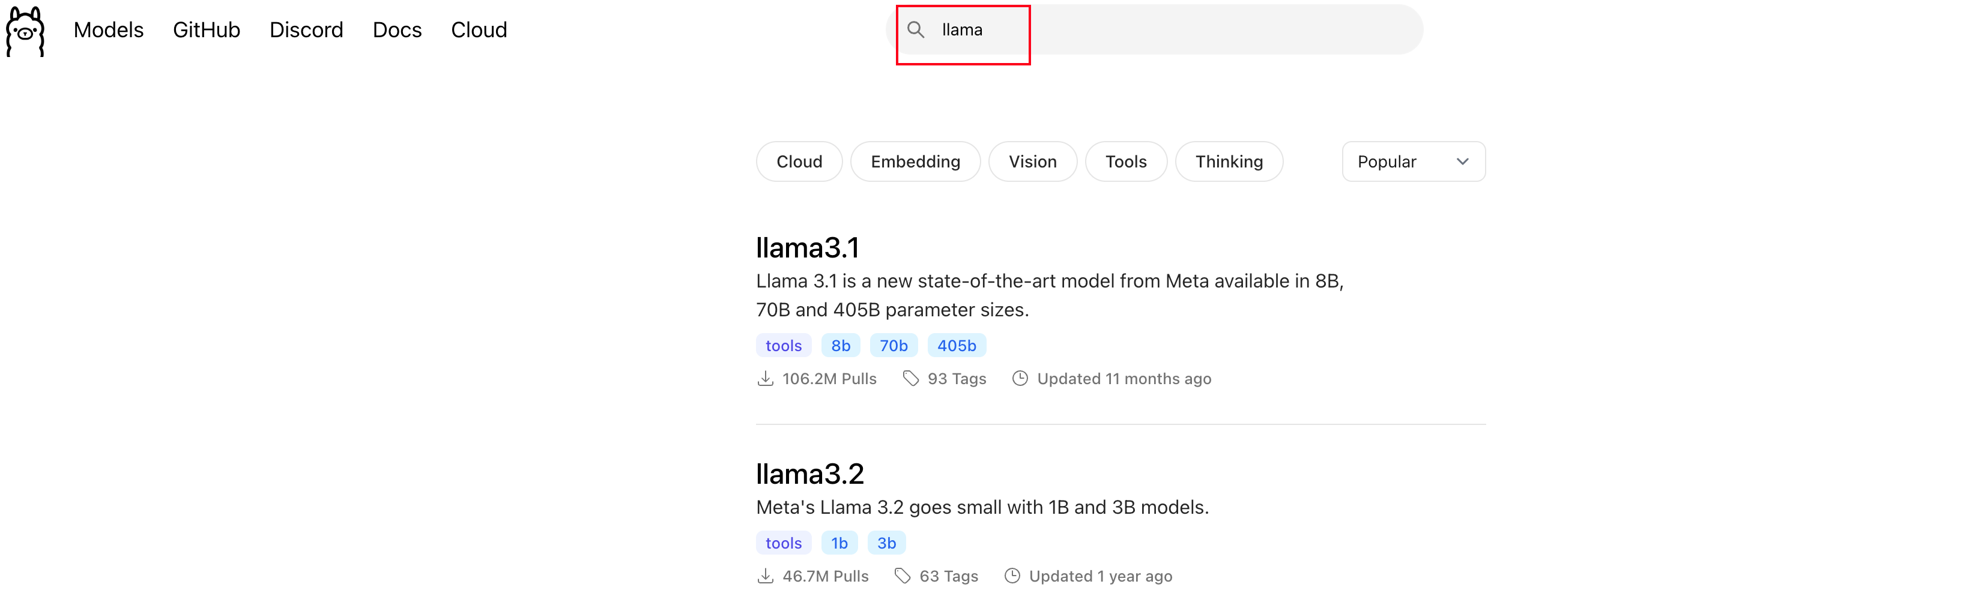Open the Popular sort dropdown
Image resolution: width=1972 pixels, height=593 pixels.
pos(1414,161)
